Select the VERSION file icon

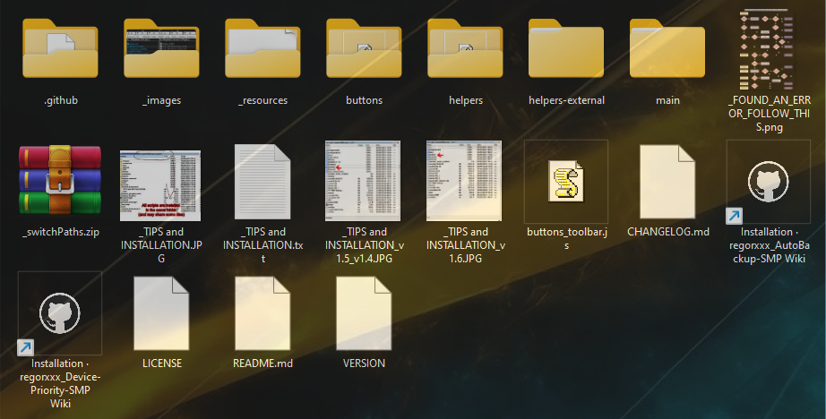coord(364,313)
